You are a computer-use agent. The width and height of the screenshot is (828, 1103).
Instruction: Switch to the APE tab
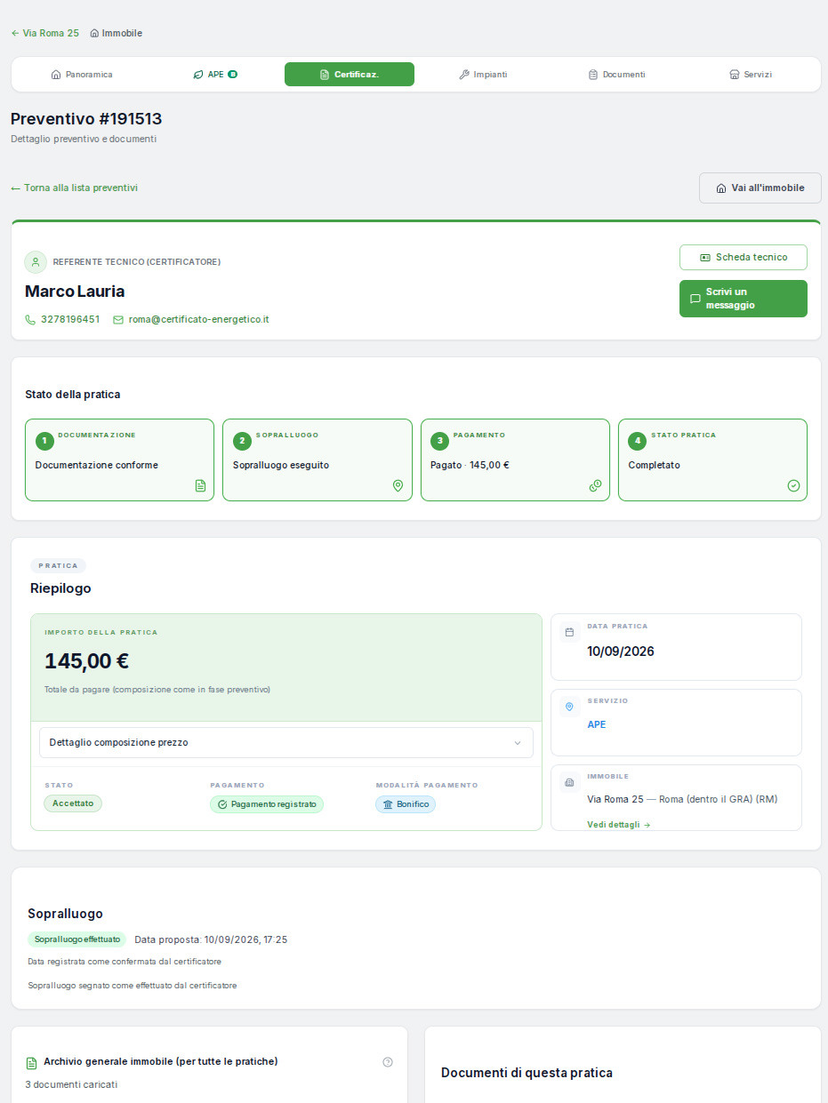point(215,75)
